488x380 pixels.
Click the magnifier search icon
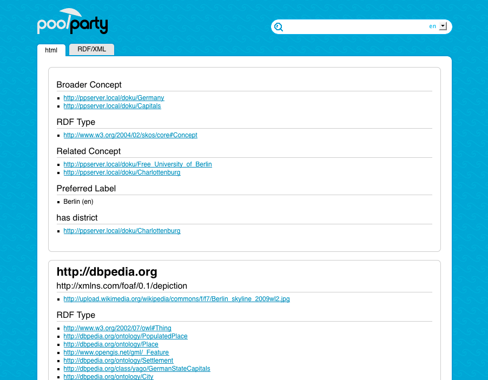(x=279, y=27)
